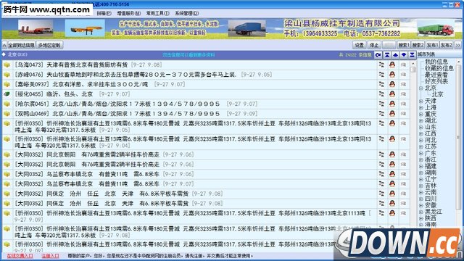Click the message icon in 乌海0473 row
Screen dimensions: 464x261
(x=403, y=65)
